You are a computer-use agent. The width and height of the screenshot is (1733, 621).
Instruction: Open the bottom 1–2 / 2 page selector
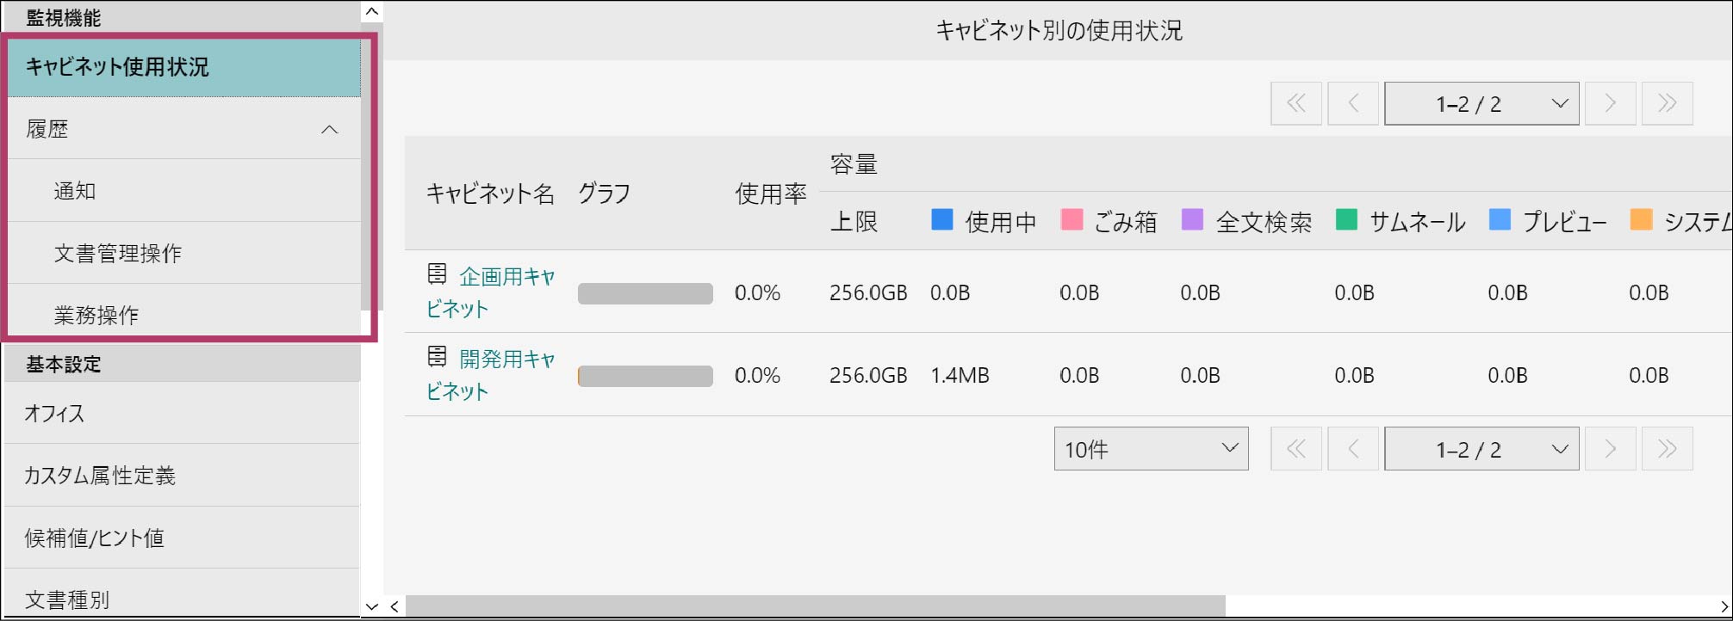[1481, 449]
